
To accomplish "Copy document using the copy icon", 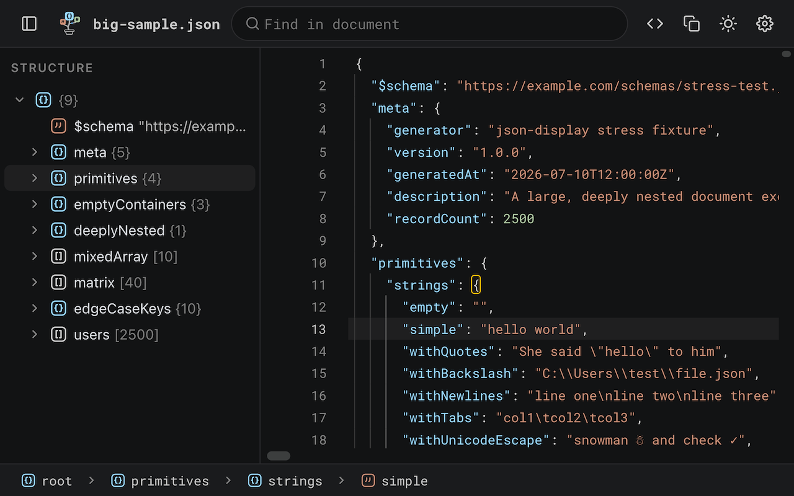I will coord(692,24).
